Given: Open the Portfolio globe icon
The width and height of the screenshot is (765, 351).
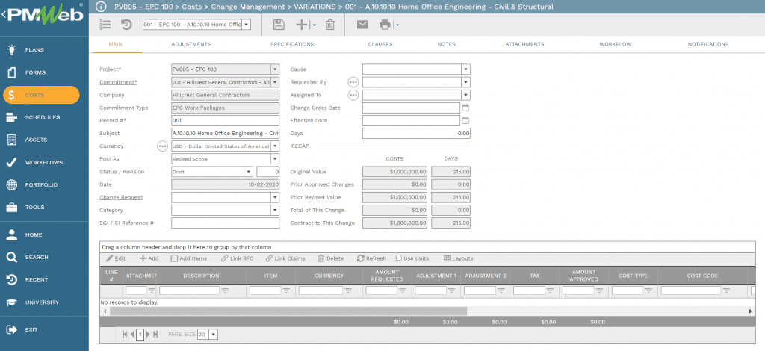Looking at the screenshot, I should click(x=12, y=184).
